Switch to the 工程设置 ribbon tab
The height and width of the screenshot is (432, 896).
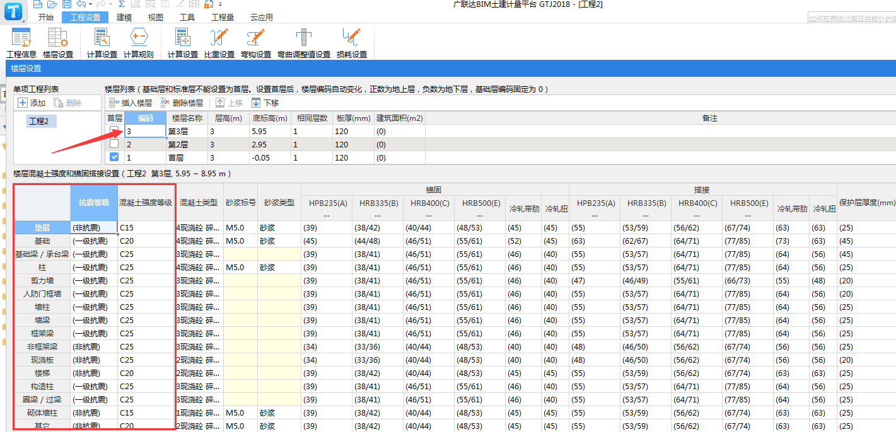coord(85,18)
